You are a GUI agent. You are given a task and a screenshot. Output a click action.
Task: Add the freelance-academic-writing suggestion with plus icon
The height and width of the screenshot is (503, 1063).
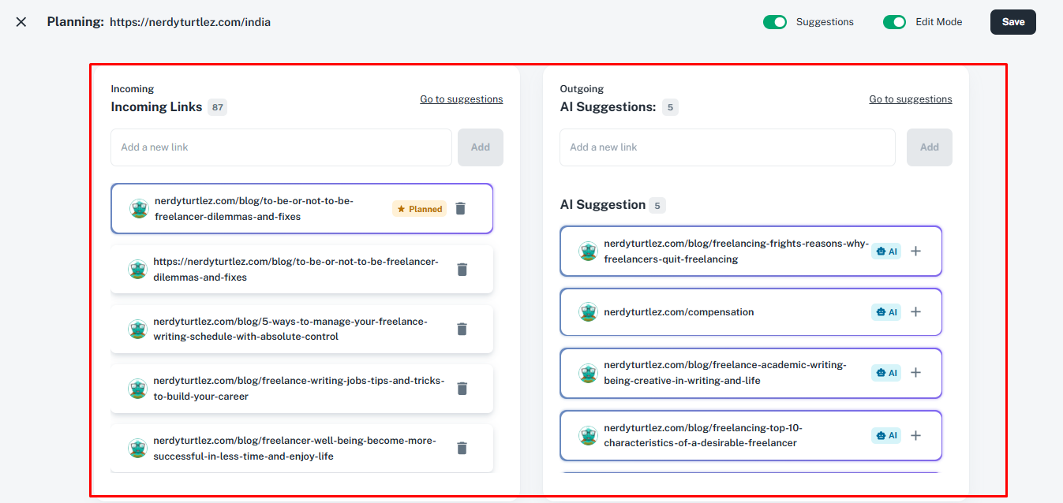[915, 373]
